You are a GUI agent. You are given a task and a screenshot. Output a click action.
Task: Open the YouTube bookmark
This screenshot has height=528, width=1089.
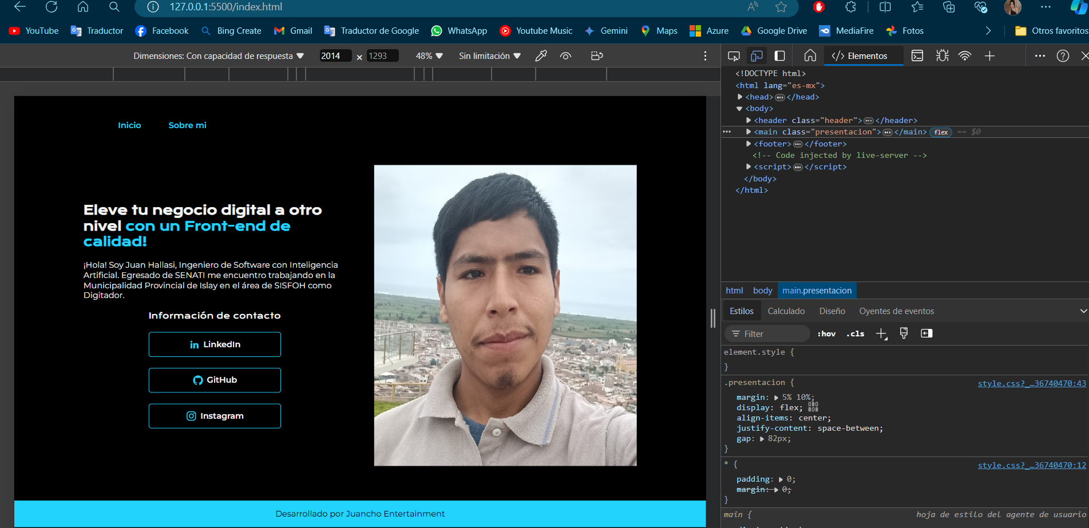click(x=34, y=31)
